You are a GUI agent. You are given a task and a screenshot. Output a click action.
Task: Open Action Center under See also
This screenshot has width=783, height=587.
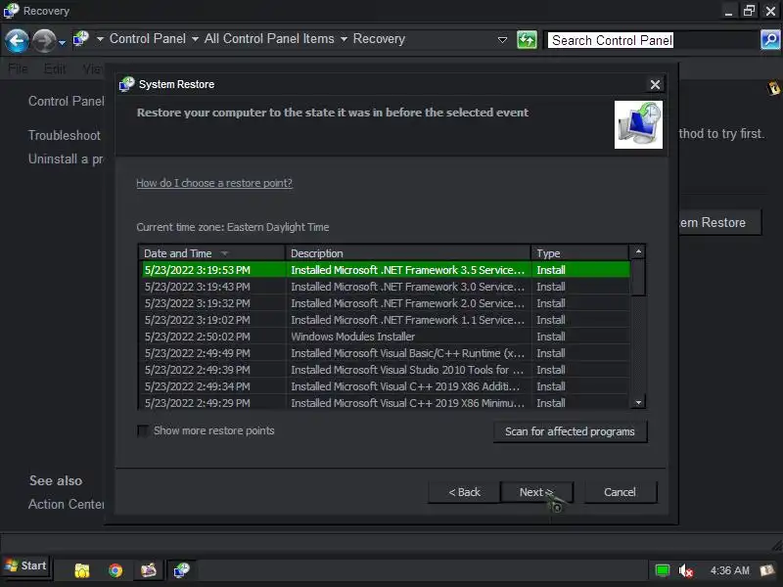(x=66, y=504)
